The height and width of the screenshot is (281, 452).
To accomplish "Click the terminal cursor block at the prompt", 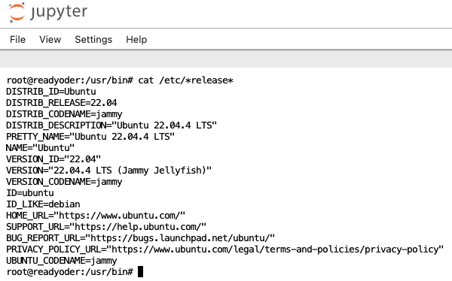I will click(140, 272).
